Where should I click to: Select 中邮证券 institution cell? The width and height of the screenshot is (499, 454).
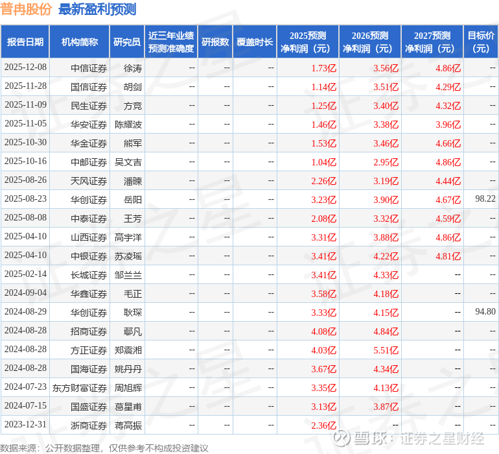[x=89, y=162]
